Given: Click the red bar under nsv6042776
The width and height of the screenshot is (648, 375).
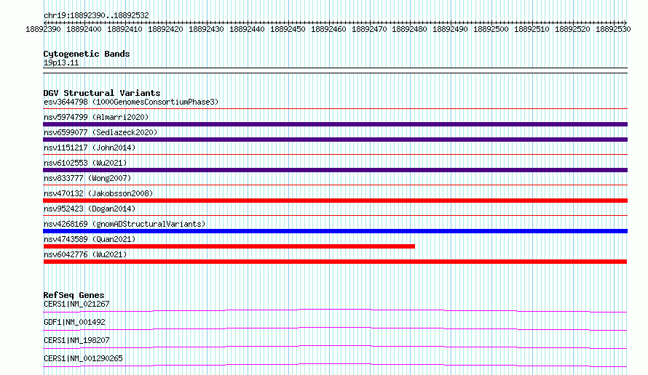Looking at the screenshot, I should coord(335,262).
